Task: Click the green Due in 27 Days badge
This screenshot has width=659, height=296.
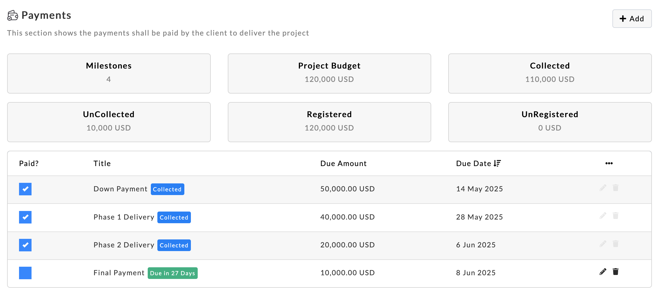Action: [172, 273]
